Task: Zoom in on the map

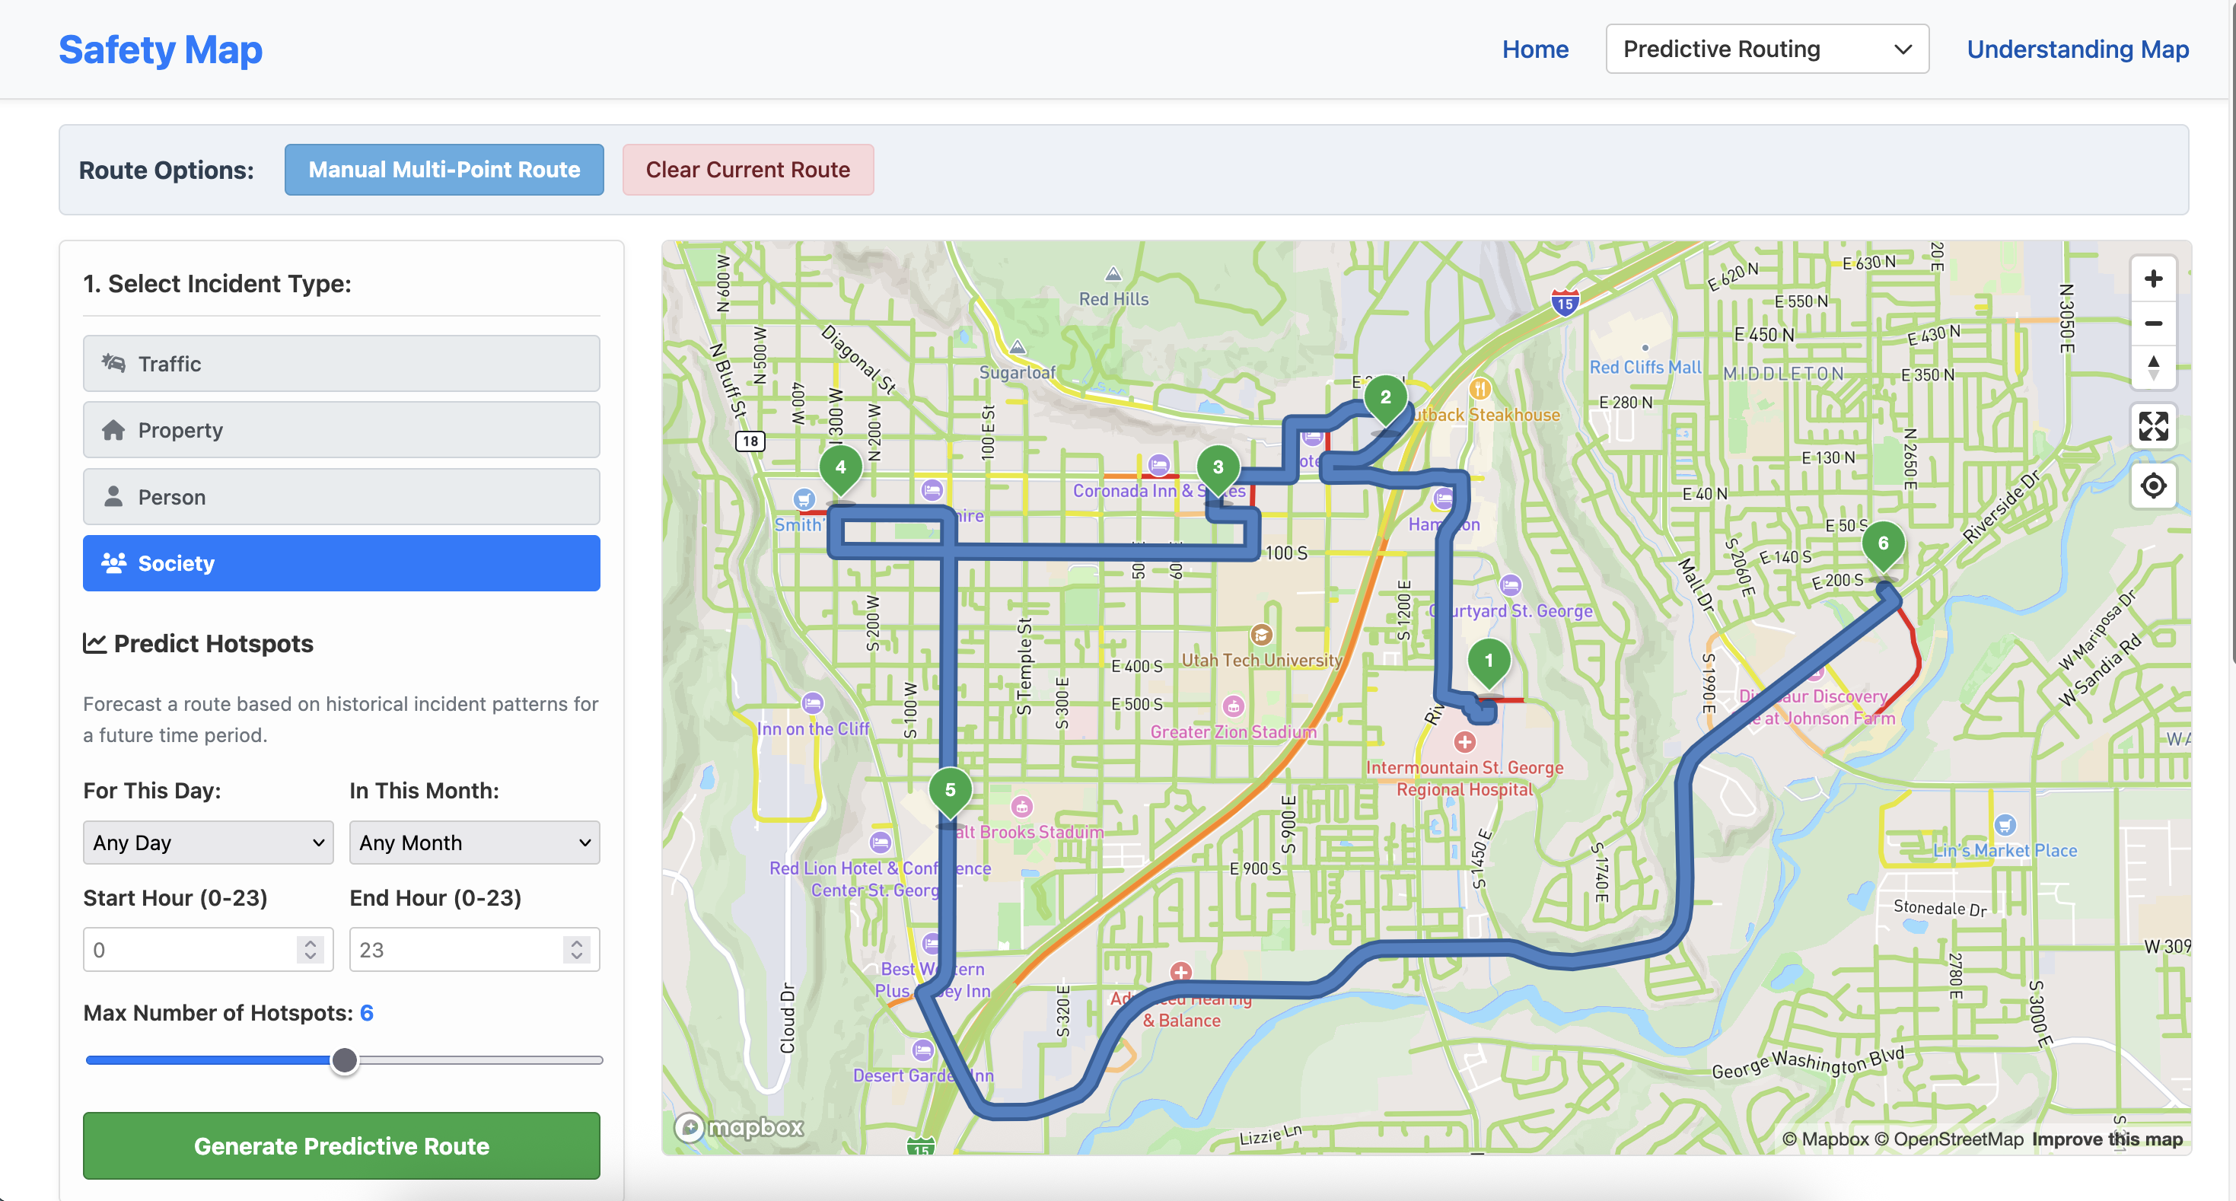Action: coord(2153,279)
